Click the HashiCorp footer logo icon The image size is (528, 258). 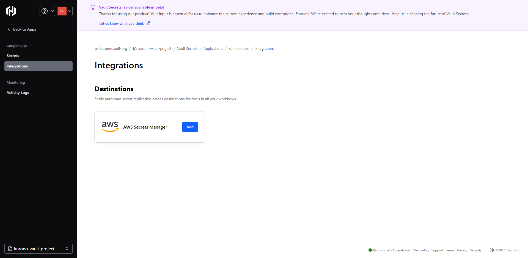(x=492, y=250)
